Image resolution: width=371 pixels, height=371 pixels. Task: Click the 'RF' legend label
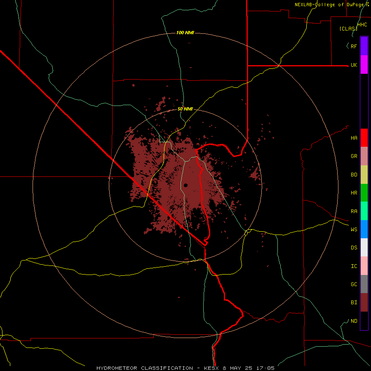tap(354, 46)
